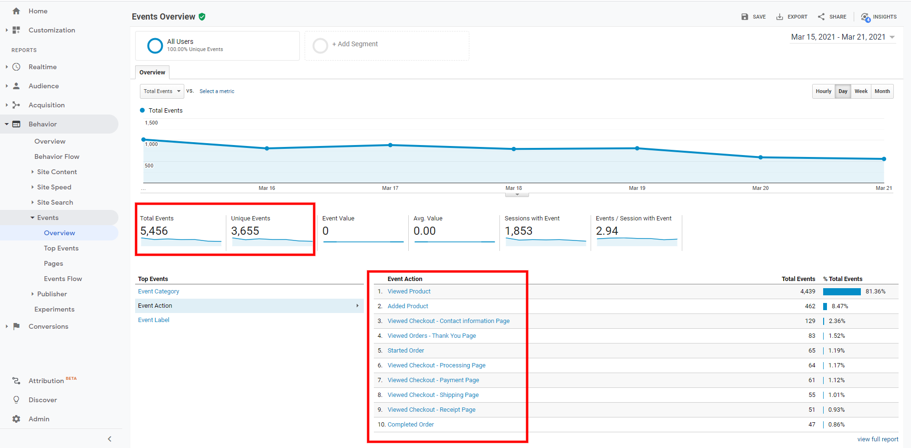The image size is (911, 448).
Task: Click the green verified shield icon
Action: 202,17
